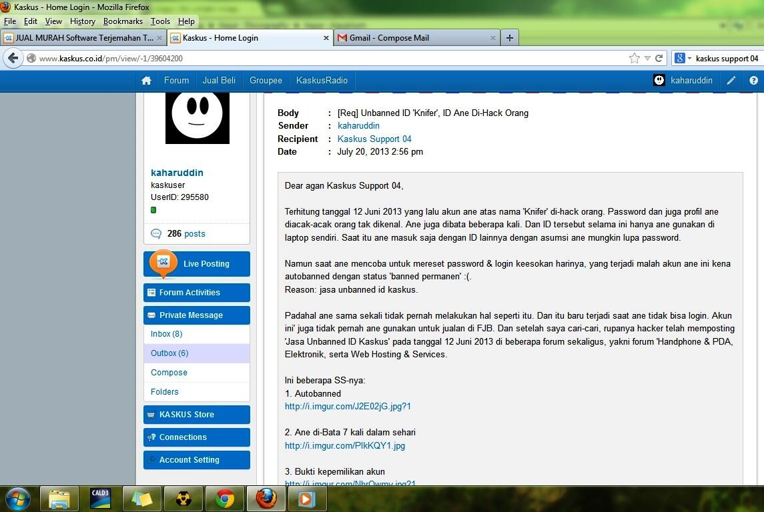Reload the page with the refresh icon

point(659,59)
